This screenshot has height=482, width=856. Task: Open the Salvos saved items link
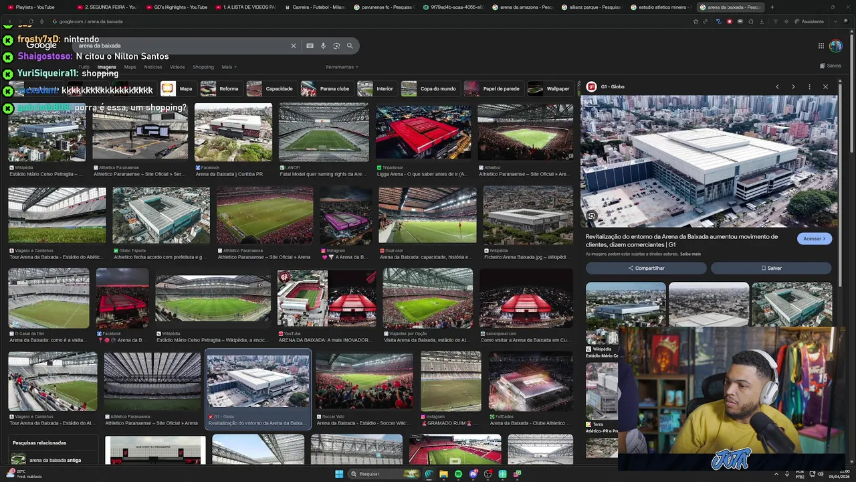tap(830, 66)
